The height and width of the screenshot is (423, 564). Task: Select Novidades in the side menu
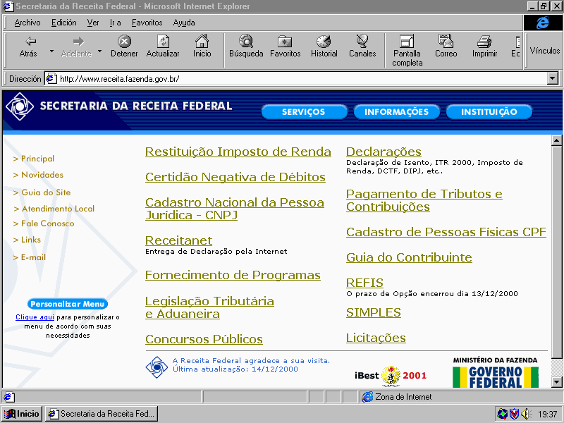38,175
